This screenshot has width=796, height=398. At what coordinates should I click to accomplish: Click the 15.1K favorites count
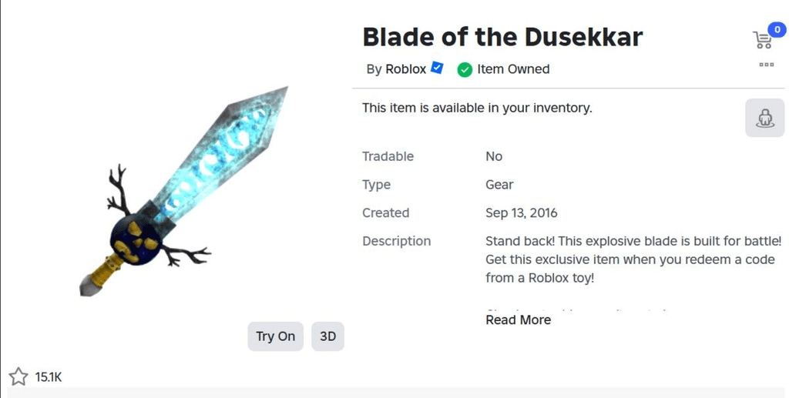(x=48, y=377)
